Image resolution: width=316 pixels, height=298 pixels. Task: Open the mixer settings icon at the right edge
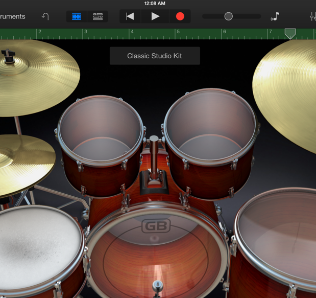pyautogui.click(x=312, y=16)
